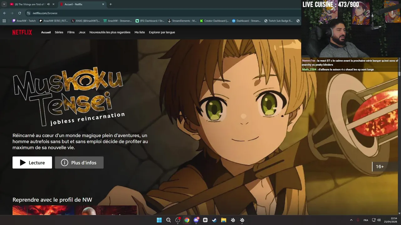
Task: Click the muted microphone tray icon
Action: 358,220
